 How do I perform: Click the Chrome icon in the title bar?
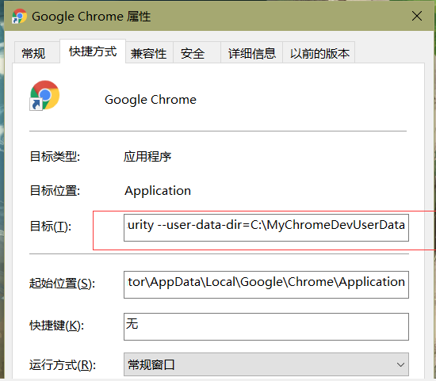coord(19,16)
